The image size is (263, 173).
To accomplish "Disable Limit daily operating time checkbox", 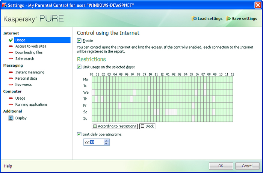I will [x=79, y=134].
